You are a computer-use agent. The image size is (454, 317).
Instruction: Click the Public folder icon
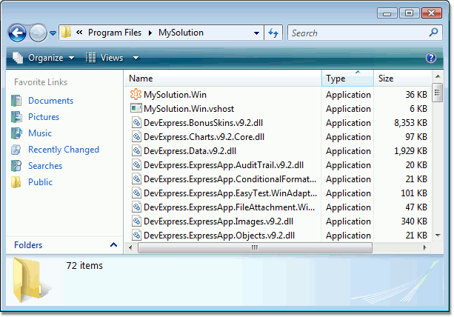coord(16,182)
